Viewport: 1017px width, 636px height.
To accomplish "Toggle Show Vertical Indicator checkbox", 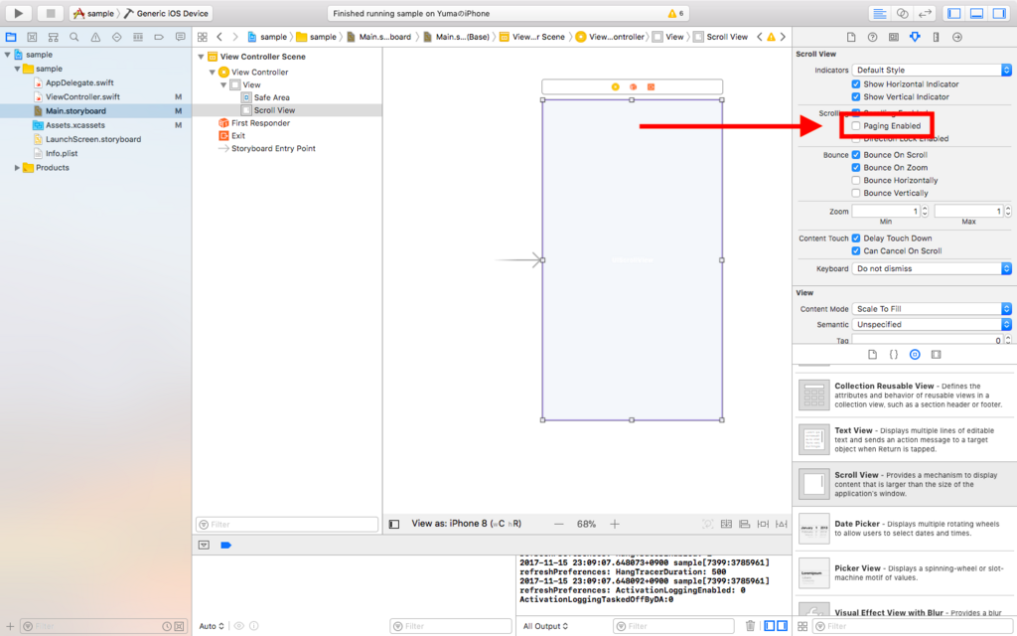I will (x=855, y=96).
